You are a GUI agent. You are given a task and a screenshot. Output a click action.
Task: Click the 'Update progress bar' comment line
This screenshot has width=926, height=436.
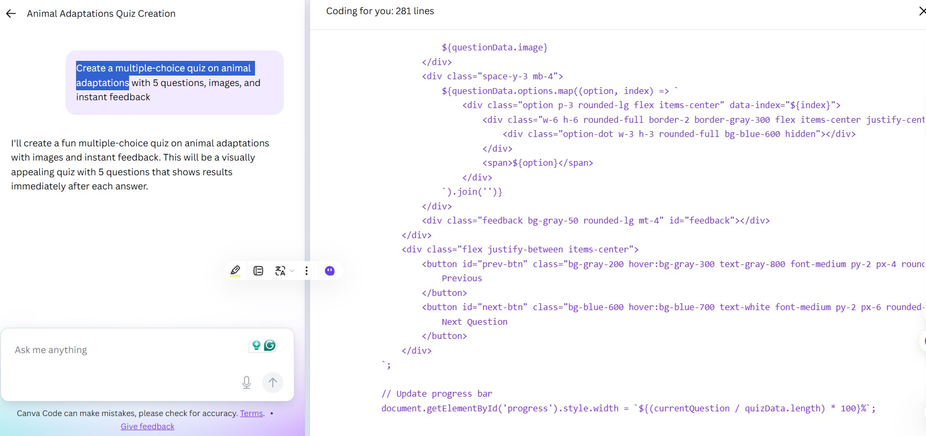coord(437,394)
